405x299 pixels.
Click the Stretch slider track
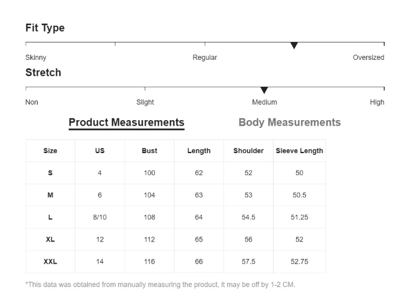pyautogui.click(x=205, y=87)
